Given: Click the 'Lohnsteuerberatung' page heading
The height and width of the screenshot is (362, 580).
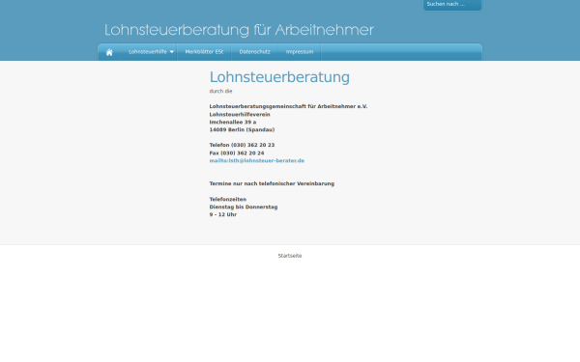Looking at the screenshot, I should point(279,77).
